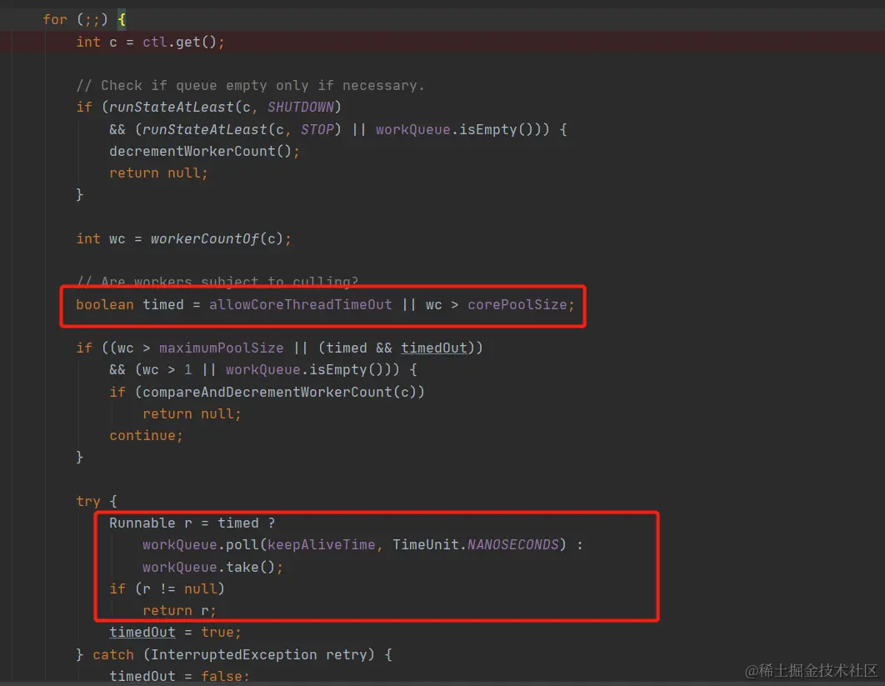Click the 'for (;;) {' loop line
885x686 pixels.
coord(85,20)
